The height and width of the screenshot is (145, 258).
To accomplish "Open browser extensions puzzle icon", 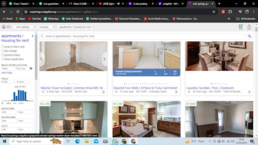I will coord(230,12).
